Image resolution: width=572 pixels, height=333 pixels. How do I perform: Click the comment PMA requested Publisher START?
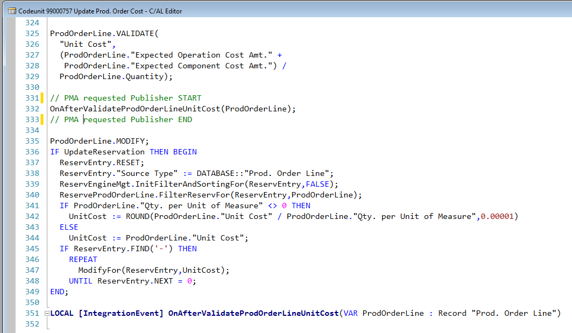[125, 98]
